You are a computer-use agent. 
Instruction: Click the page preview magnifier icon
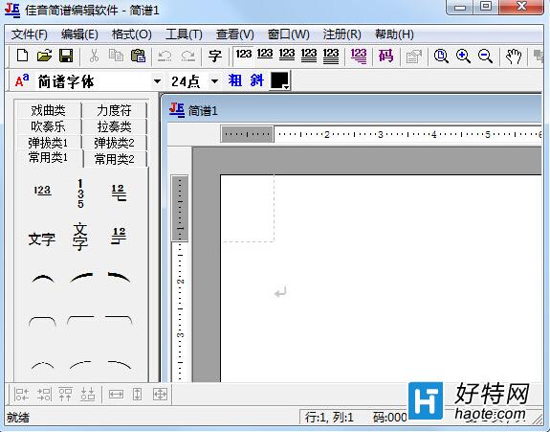pyautogui.click(x=441, y=57)
